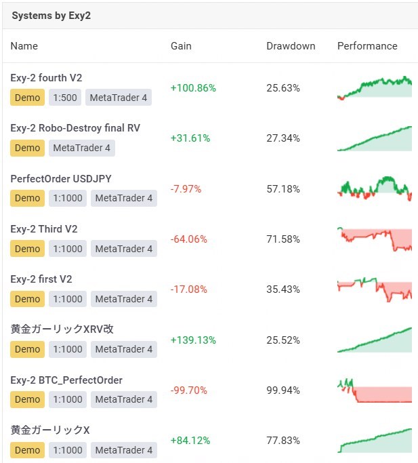418x463 pixels.
Task: Open the Exy-2 fourth V2 system
Action: pyautogui.click(x=46, y=78)
